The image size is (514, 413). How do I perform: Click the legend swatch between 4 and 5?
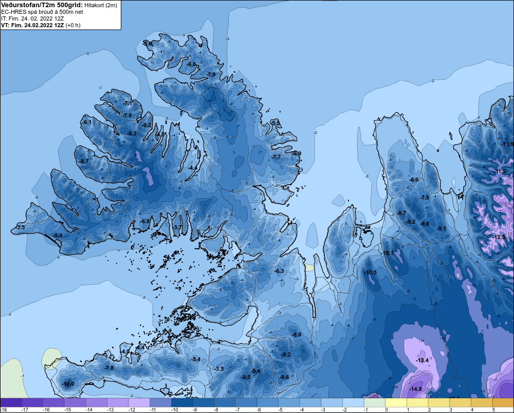[x=481, y=403]
